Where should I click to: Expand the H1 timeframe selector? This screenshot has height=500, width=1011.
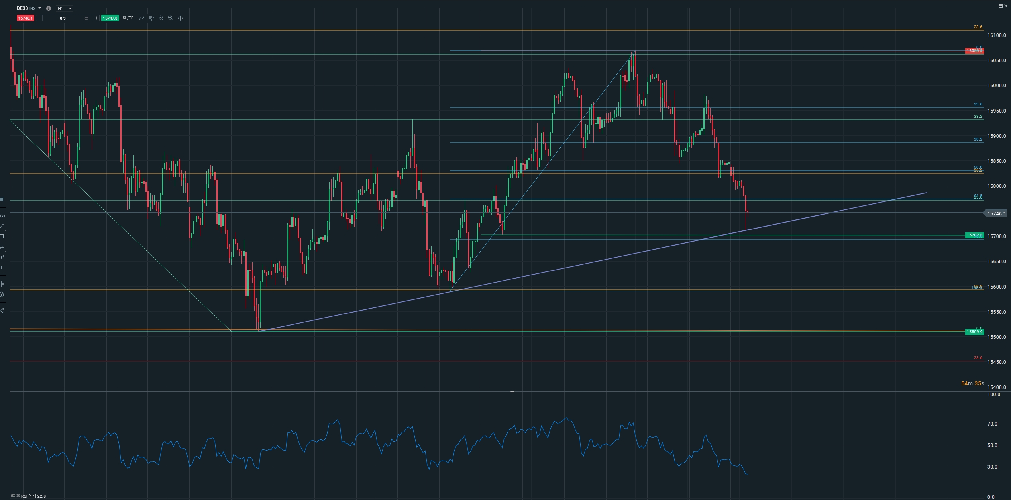[x=70, y=8]
